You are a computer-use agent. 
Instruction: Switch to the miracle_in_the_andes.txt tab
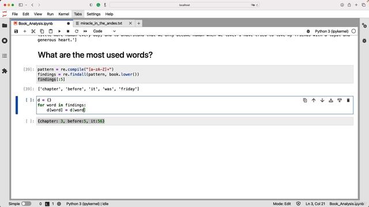[101, 24]
